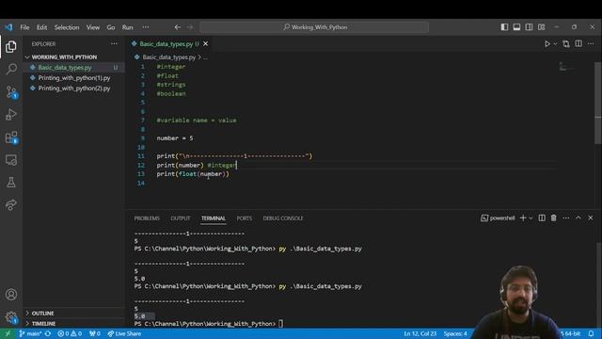Open changes compare icon in editor toolbar
Viewport: 602px width, 339px height.
pyautogui.click(x=566, y=44)
